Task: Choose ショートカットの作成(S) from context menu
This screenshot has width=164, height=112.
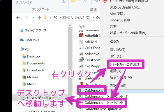Action: coord(125,64)
